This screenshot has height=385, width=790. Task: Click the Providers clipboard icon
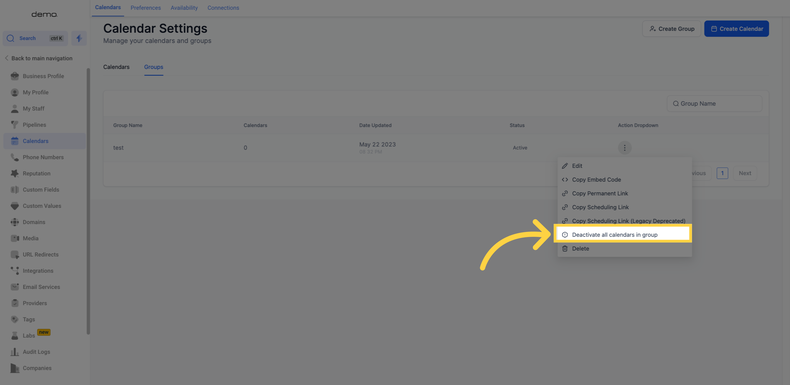pos(14,303)
